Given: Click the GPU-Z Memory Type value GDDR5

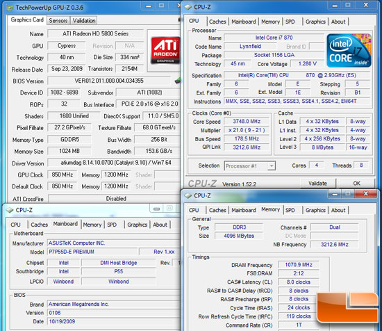Looking at the screenshot, I should coord(69,140).
